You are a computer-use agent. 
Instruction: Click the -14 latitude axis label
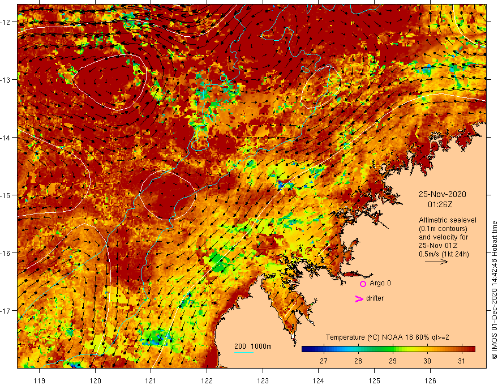tap(6, 138)
